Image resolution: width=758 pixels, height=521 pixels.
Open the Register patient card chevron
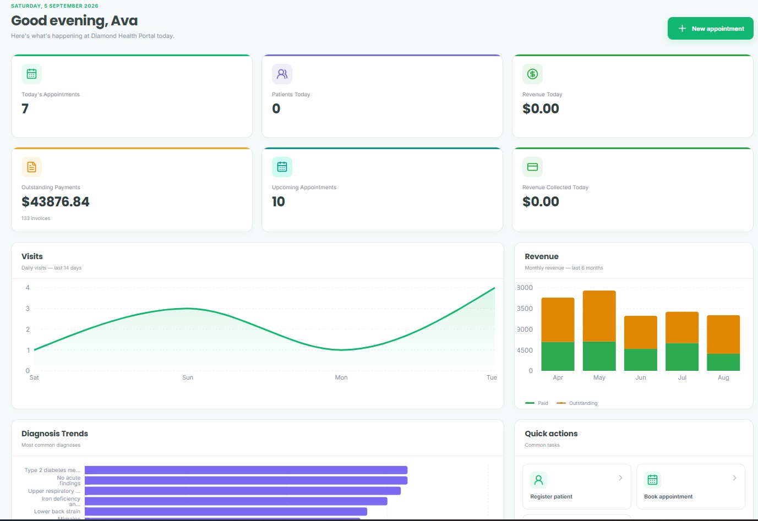pos(620,478)
